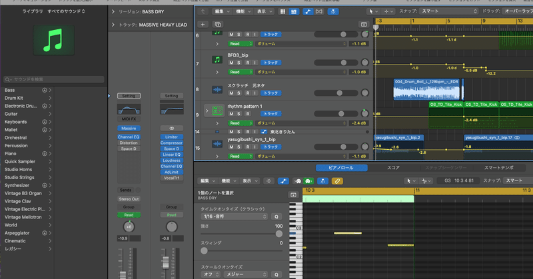The image size is (533, 279).
Task: Open the メジャー scale quantize dropdown
Action: point(245,274)
